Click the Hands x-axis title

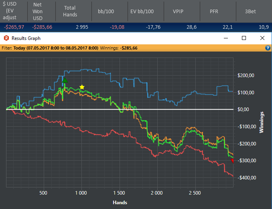(120, 203)
